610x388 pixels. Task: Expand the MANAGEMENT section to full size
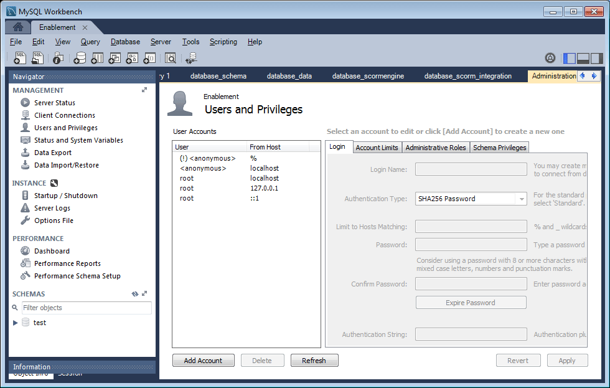144,90
